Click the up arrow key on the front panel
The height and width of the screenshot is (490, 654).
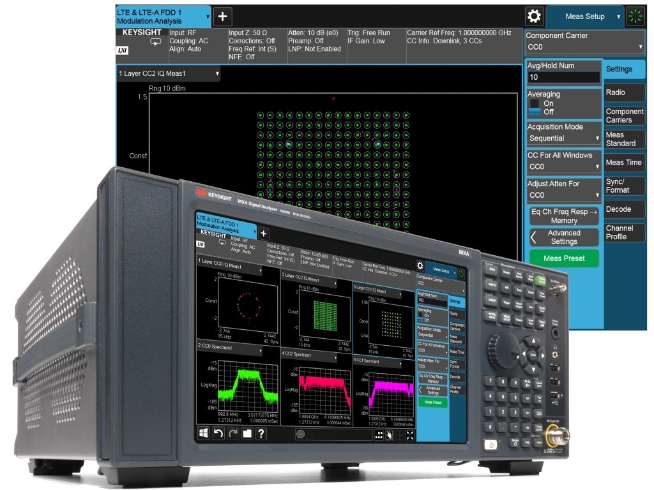pyautogui.click(x=533, y=342)
